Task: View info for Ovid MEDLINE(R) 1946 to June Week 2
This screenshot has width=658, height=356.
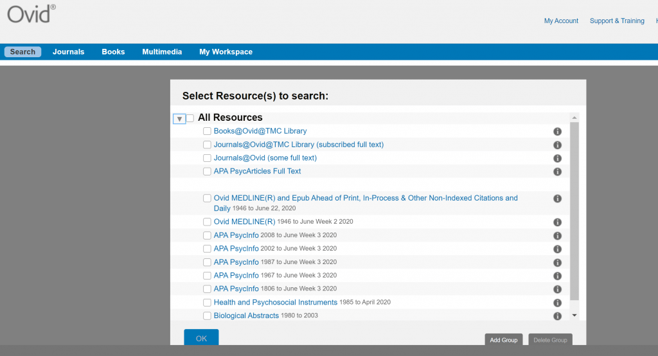Action: (557, 222)
